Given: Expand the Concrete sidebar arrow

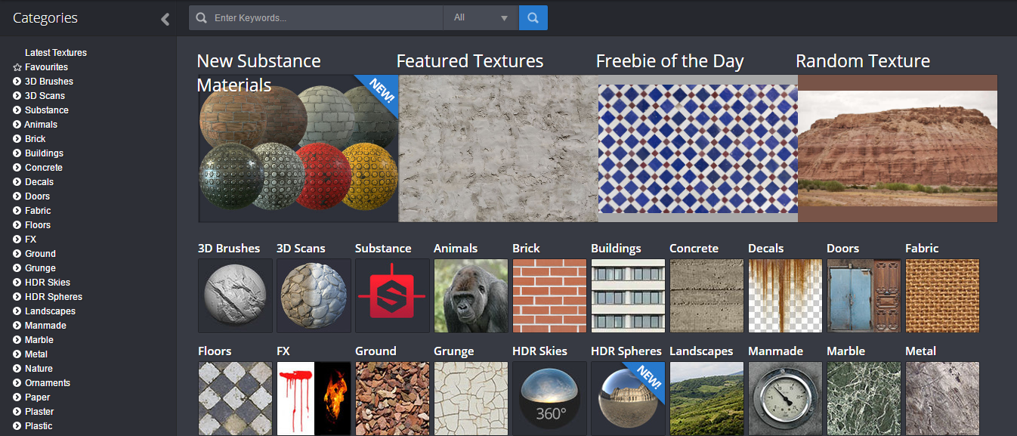Looking at the screenshot, I should coord(17,168).
